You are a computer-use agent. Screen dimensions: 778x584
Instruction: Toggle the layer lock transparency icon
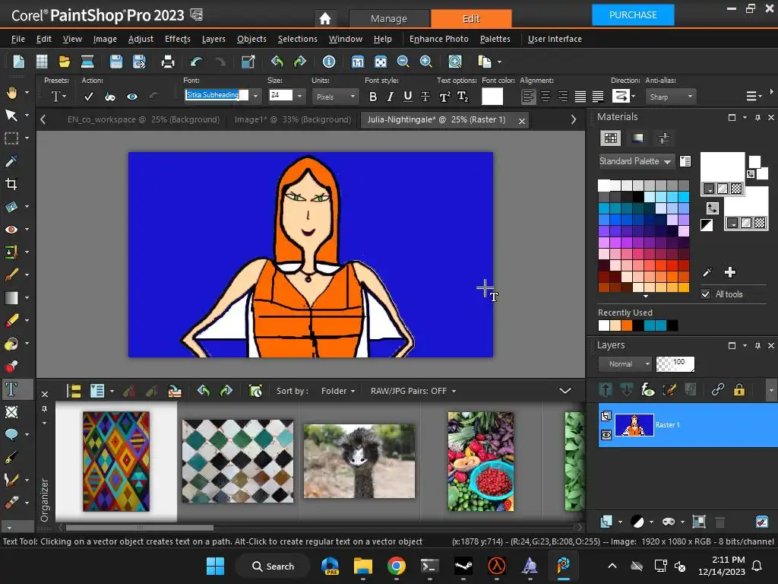[738, 390]
